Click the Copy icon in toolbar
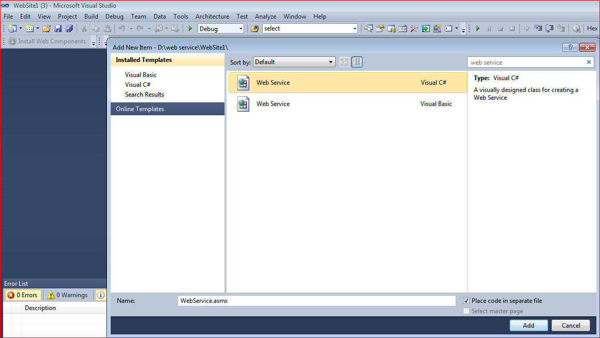 pos(95,28)
